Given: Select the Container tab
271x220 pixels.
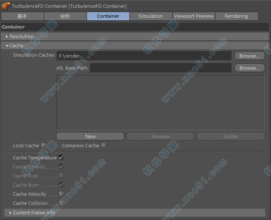Looking at the screenshot, I should click(108, 16).
